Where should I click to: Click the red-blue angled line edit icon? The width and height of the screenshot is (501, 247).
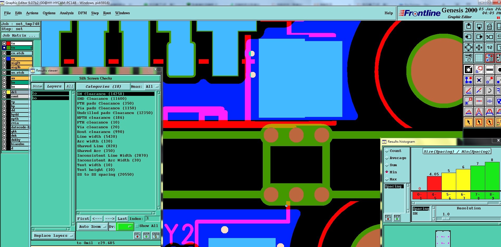tap(469, 91)
